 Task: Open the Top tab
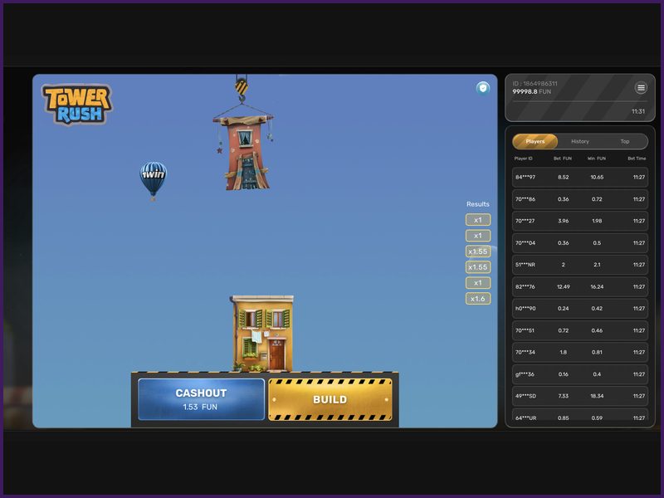pos(626,141)
